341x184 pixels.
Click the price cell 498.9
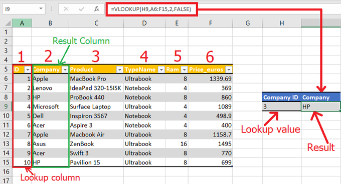[211, 116]
